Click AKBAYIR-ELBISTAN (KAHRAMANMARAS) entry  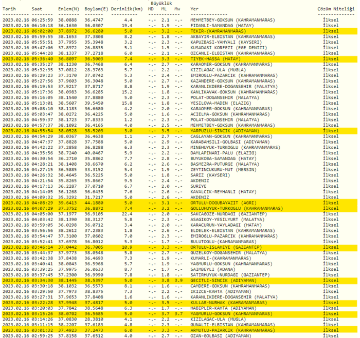232,36
